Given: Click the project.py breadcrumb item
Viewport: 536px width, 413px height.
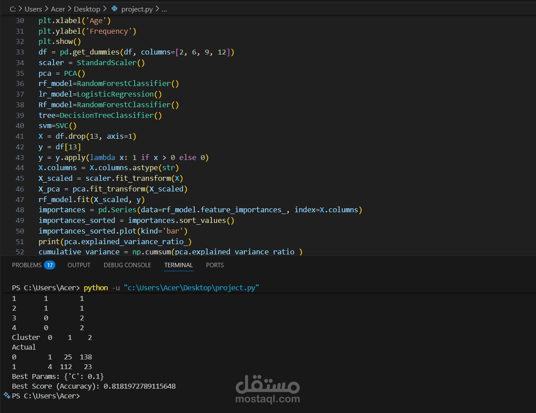Looking at the screenshot, I should pyautogui.click(x=136, y=9).
